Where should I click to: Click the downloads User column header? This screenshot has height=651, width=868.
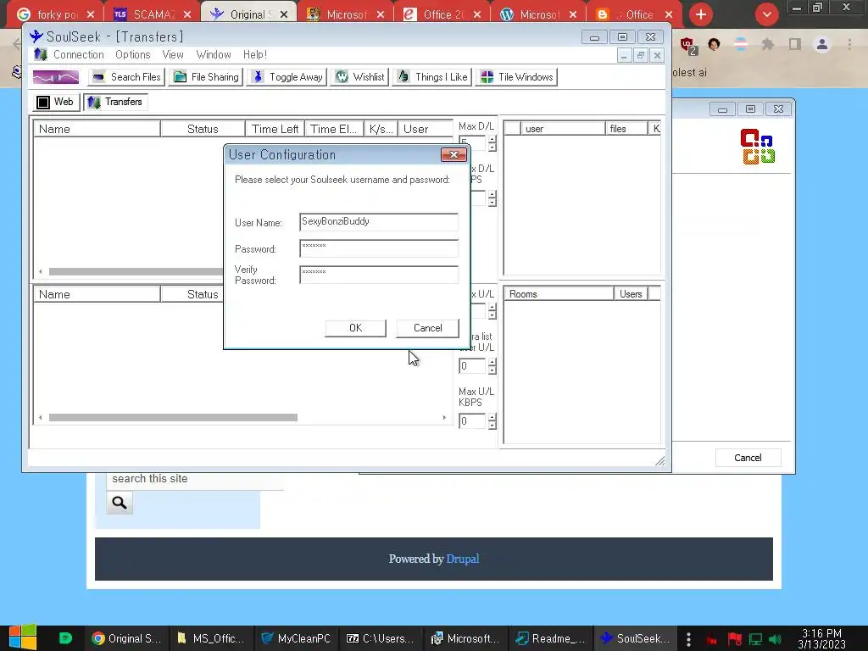[426, 129]
